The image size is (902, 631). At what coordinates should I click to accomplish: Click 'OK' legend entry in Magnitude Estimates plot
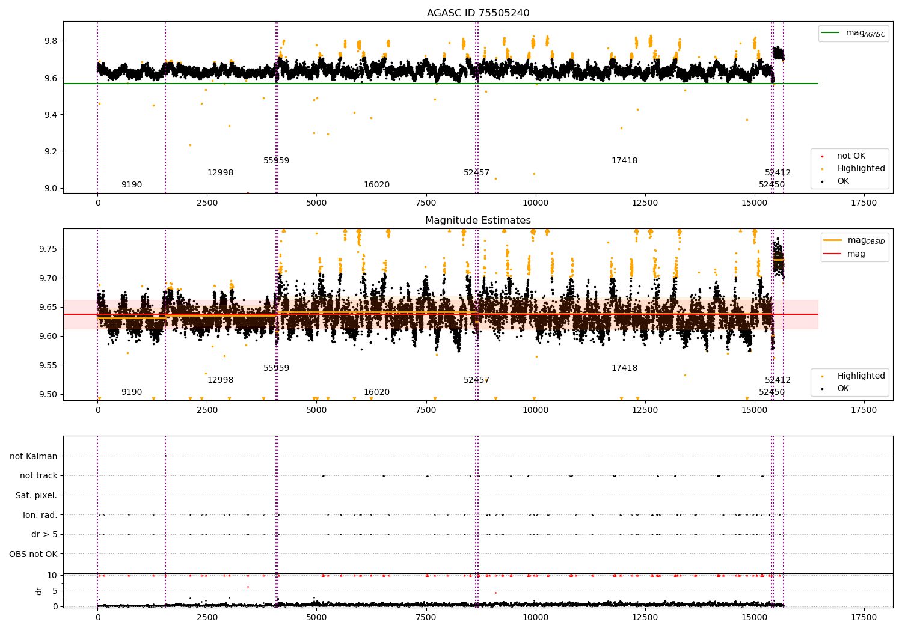point(836,389)
